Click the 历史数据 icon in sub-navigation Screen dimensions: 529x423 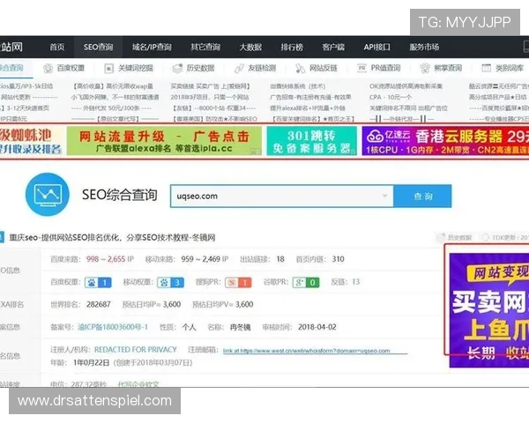(177, 69)
